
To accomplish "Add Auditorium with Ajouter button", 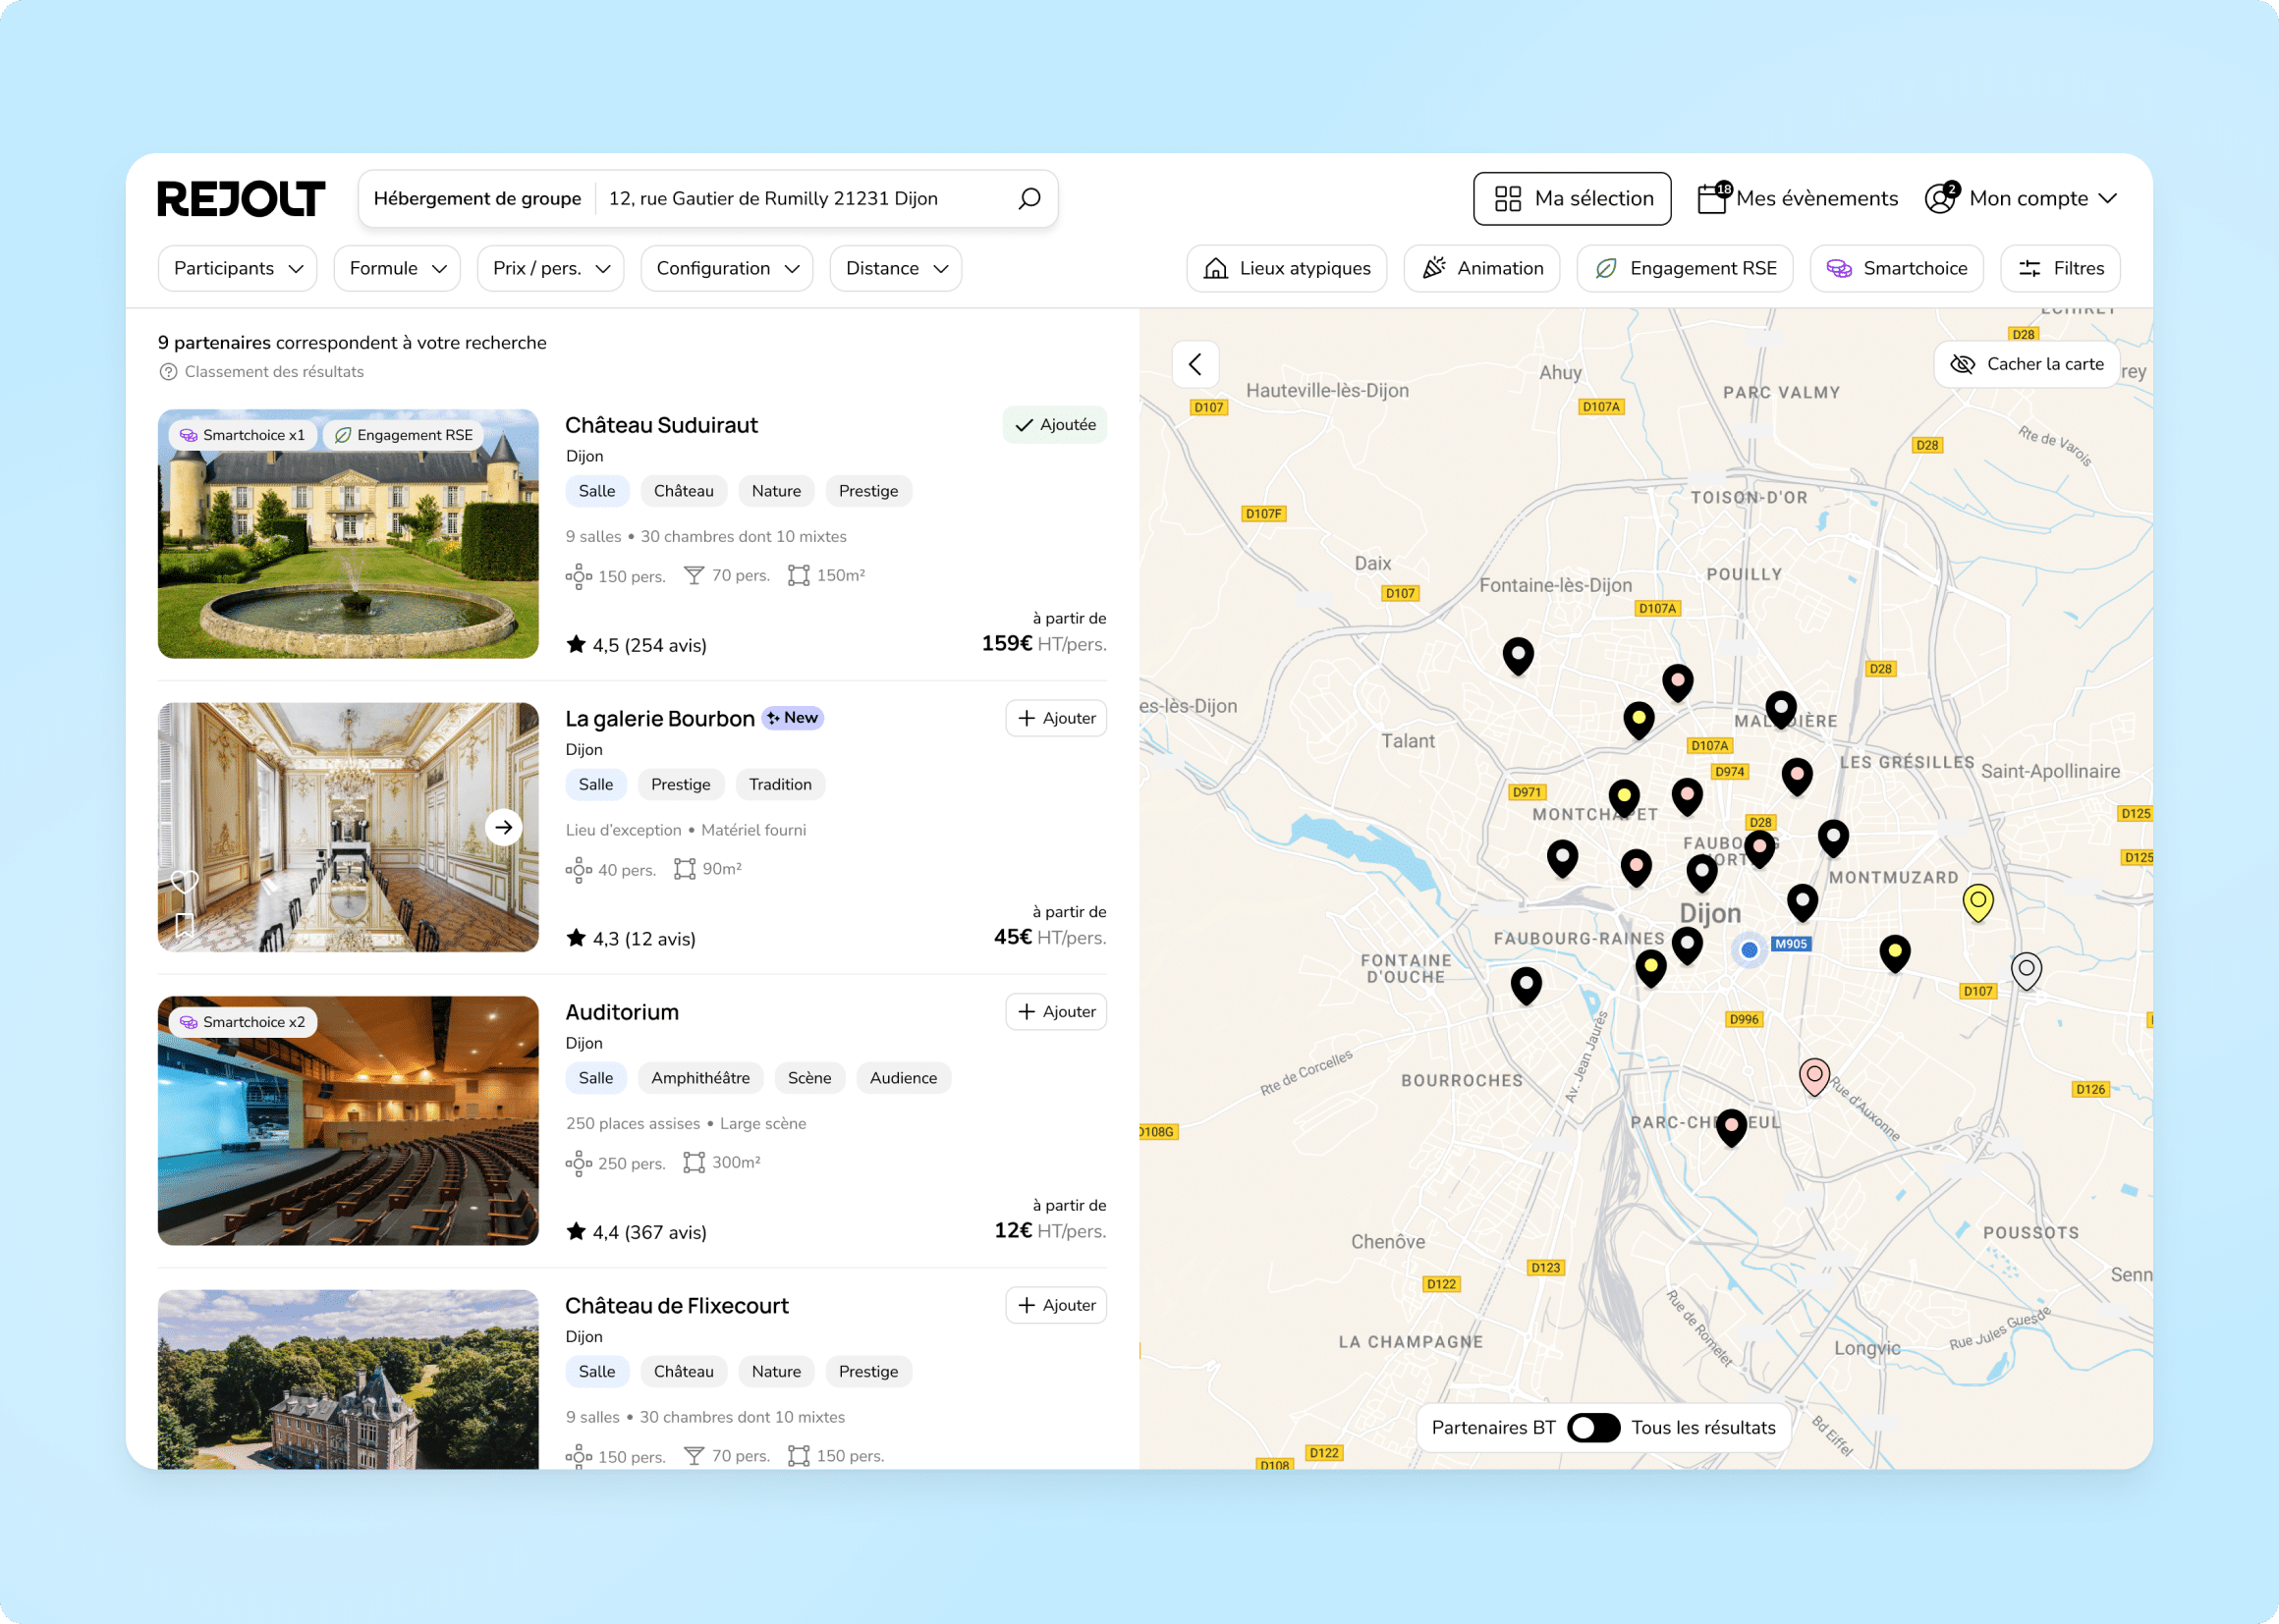I will [x=1055, y=1012].
